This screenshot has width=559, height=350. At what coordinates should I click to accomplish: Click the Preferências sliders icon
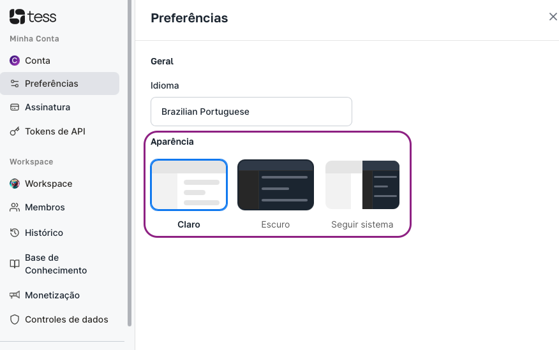(x=15, y=84)
